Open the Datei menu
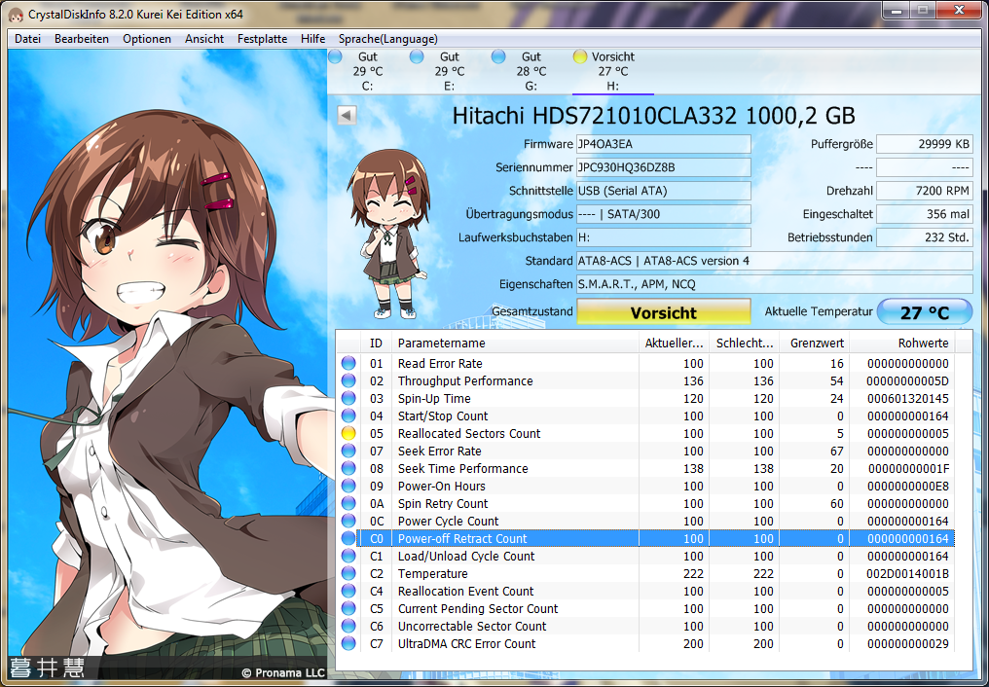 26,39
